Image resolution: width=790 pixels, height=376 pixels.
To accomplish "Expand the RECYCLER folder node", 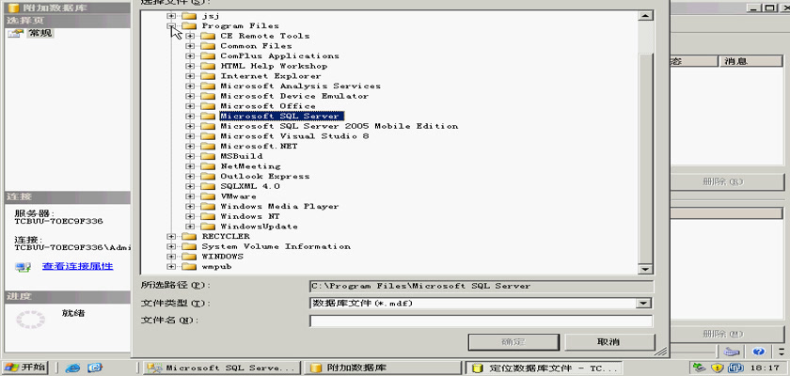I will point(172,237).
